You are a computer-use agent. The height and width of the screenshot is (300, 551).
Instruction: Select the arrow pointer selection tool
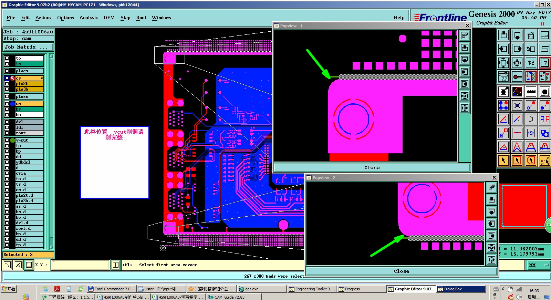click(x=503, y=161)
